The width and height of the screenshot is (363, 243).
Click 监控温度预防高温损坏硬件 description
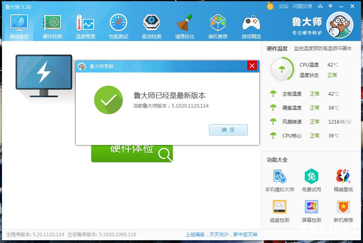click(x=323, y=49)
